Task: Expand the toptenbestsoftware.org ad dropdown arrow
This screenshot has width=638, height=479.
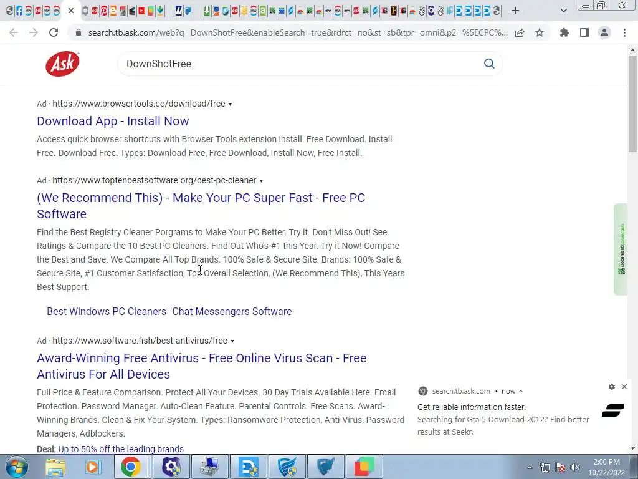Action: pyautogui.click(x=261, y=181)
